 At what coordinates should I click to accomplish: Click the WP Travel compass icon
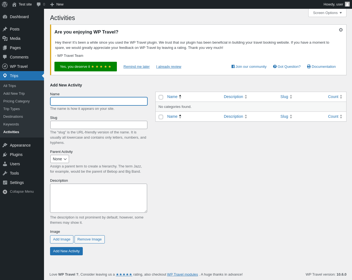(x=5, y=66)
